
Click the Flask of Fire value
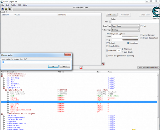[x=113, y=96]
